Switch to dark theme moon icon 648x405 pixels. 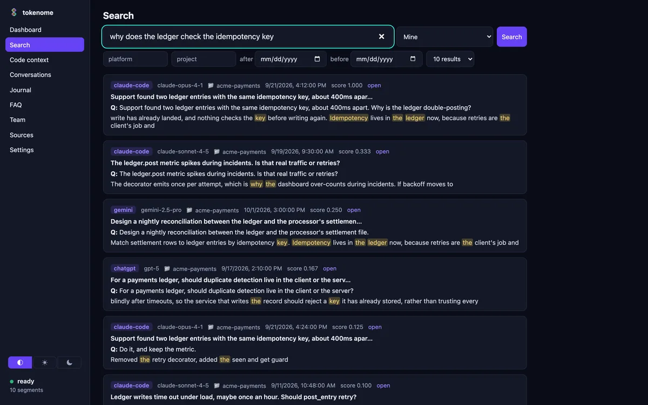click(69, 362)
